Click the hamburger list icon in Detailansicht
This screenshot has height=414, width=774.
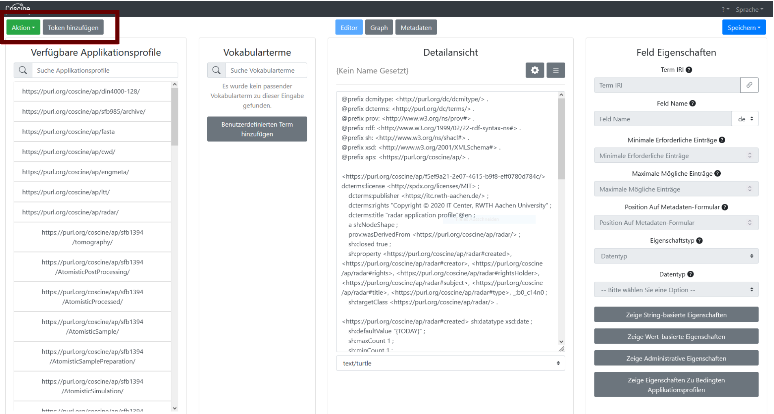pos(555,70)
